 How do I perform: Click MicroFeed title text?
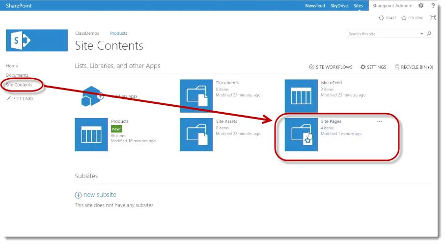pyautogui.click(x=331, y=83)
